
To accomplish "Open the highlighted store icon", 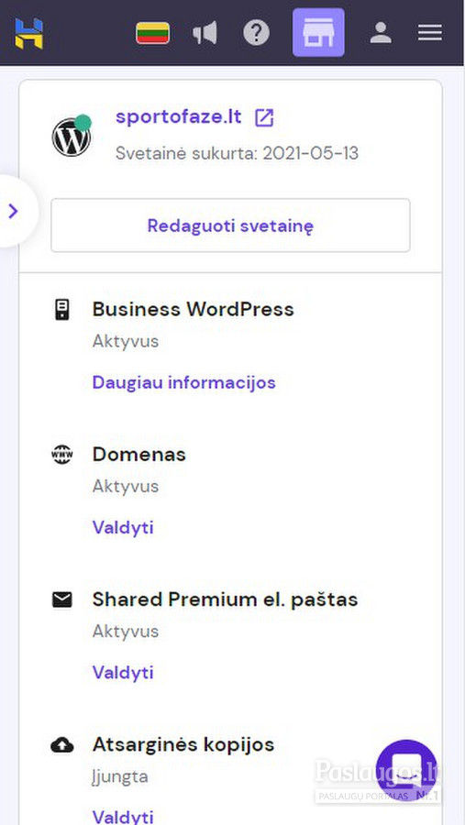I will pos(318,32).
